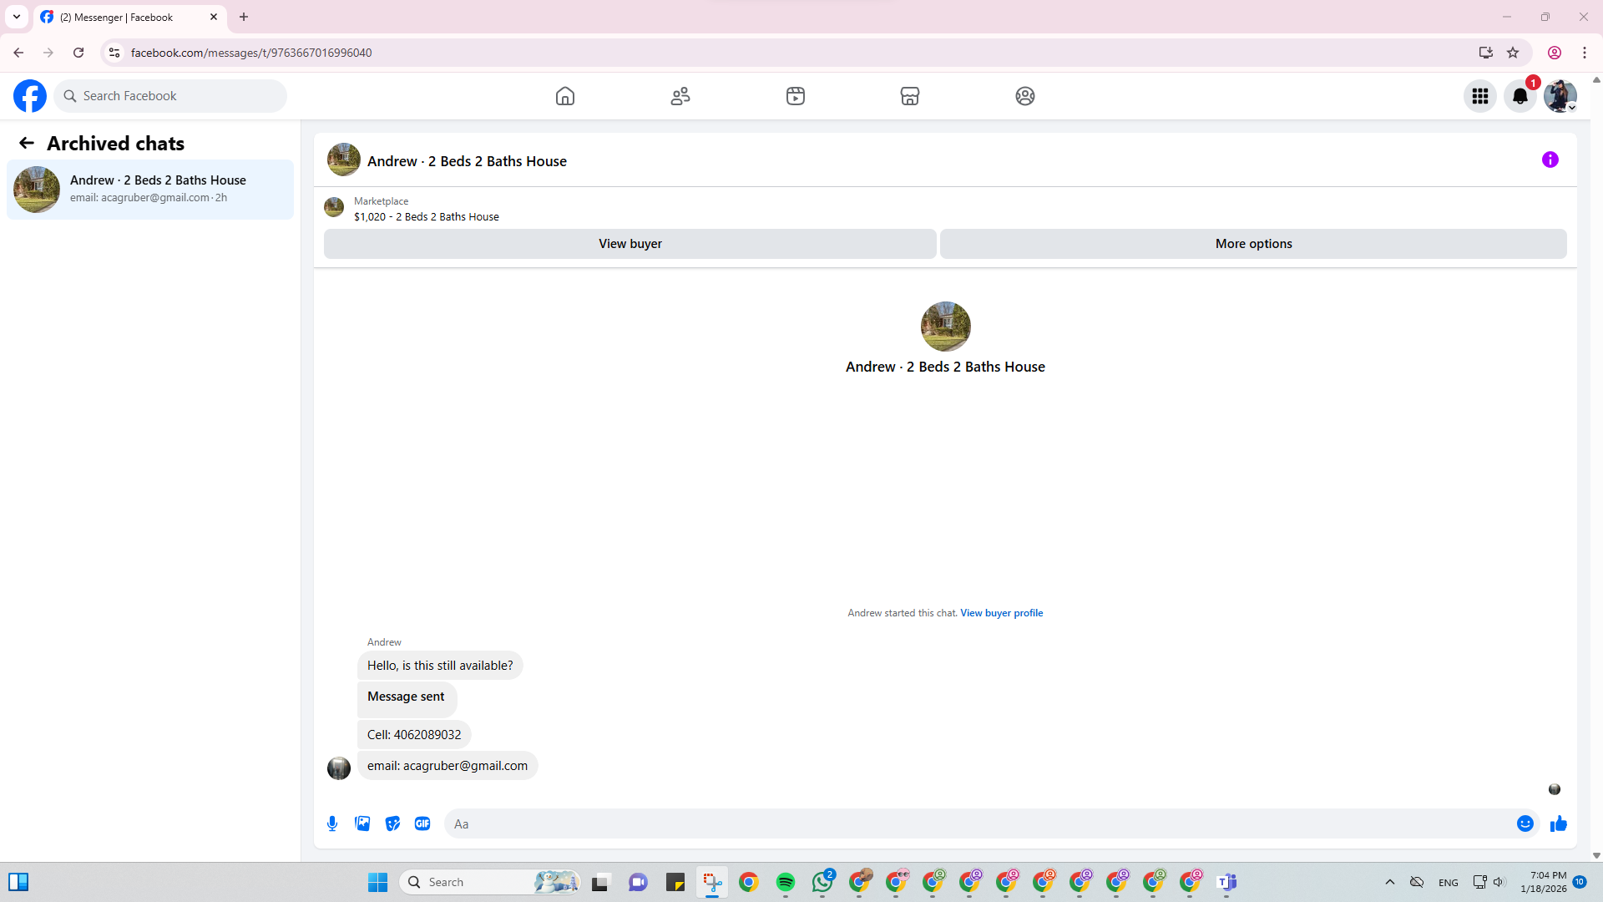Viewport: 1603px width, 902px height.
Task: Focus the Aa message input field
Action: 977,823
